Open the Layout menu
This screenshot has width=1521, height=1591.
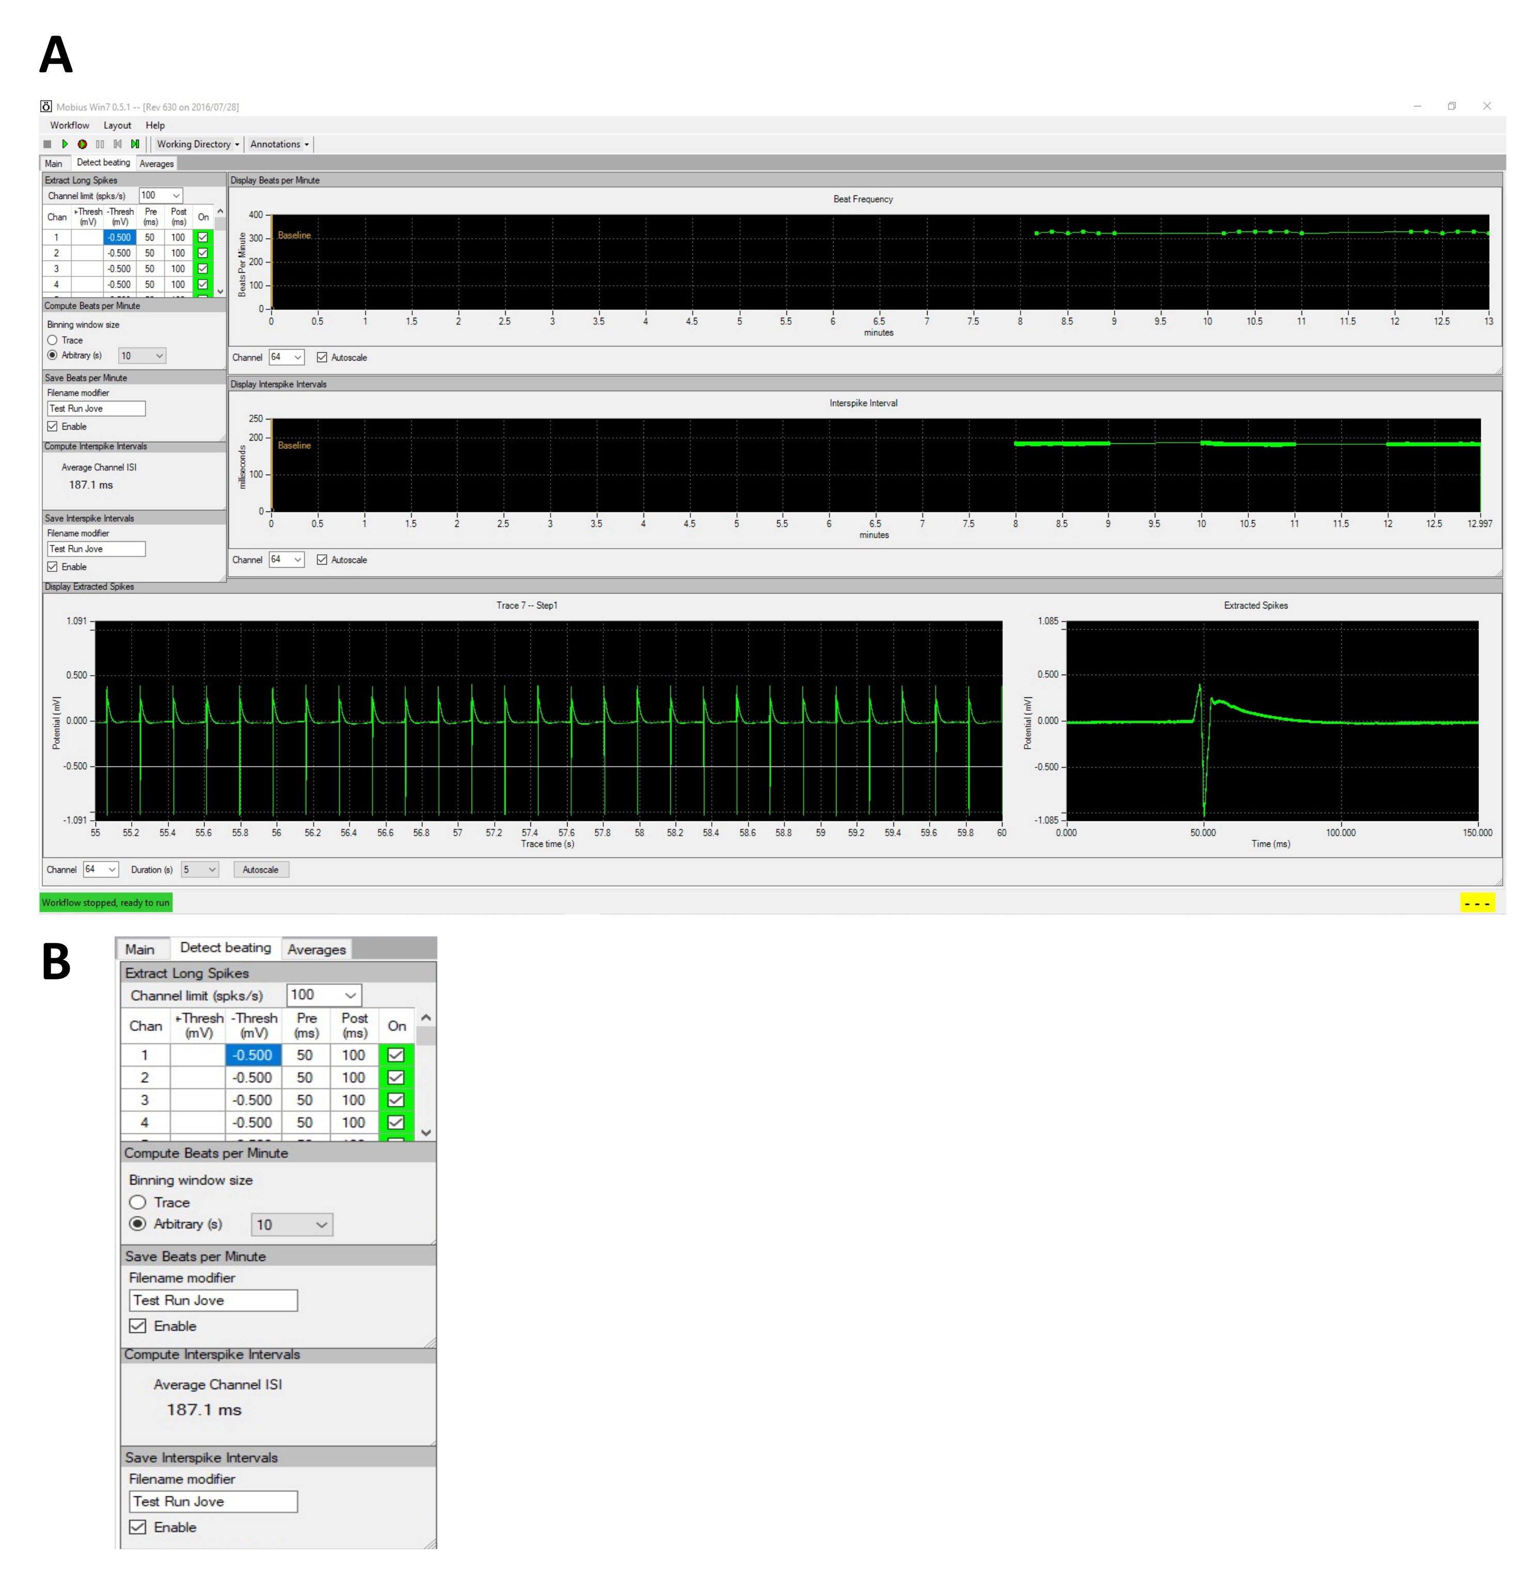pos(117,126)
